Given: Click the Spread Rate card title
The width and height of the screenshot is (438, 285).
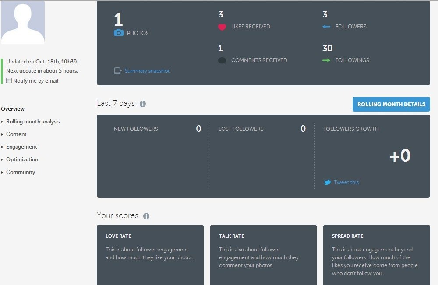Looking at the screenshot, I should 347,236.
